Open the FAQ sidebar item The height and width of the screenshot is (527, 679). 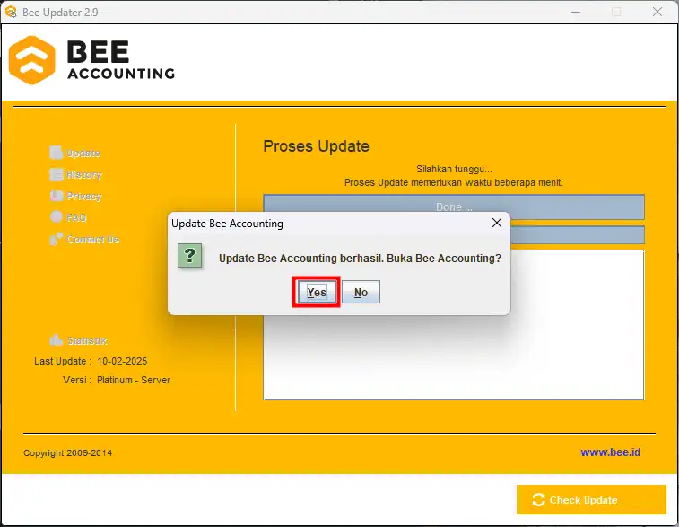click(x=68, y=217)
